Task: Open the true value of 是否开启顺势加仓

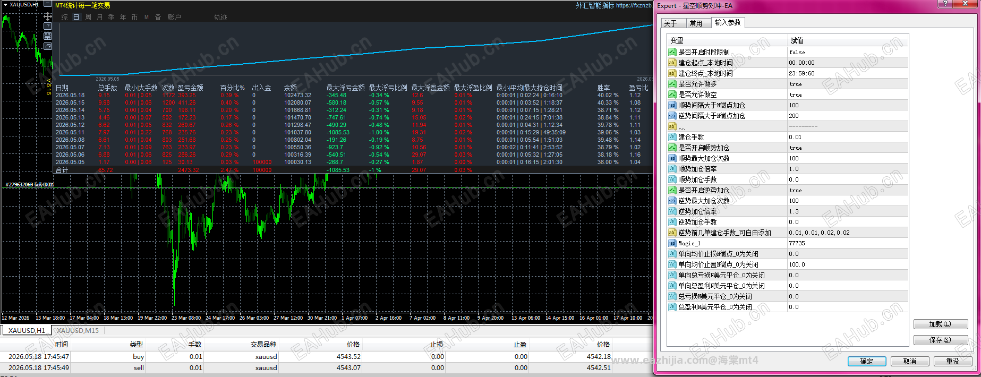Action: [x=848, y=148]
